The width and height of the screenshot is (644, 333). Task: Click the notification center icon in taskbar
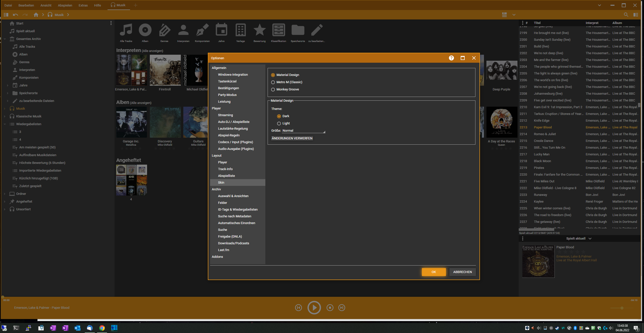point(636,328)
